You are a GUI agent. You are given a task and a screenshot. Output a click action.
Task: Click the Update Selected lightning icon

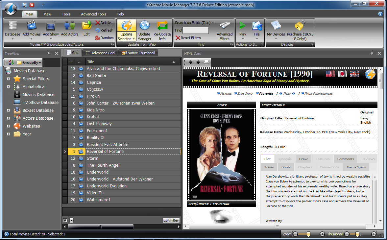127,26
